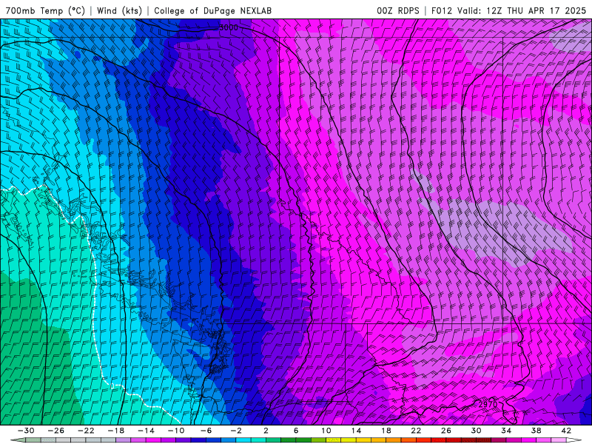
Task: Click the "700mb Temp (°C)" title text
Action: pyautogui.click(x=45, y=10)
